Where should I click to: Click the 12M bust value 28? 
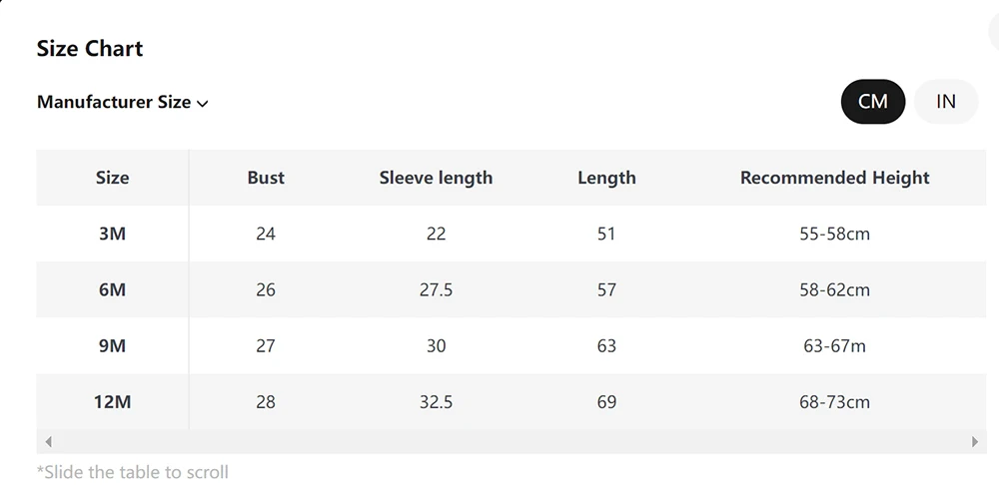[x=266, y=402]
